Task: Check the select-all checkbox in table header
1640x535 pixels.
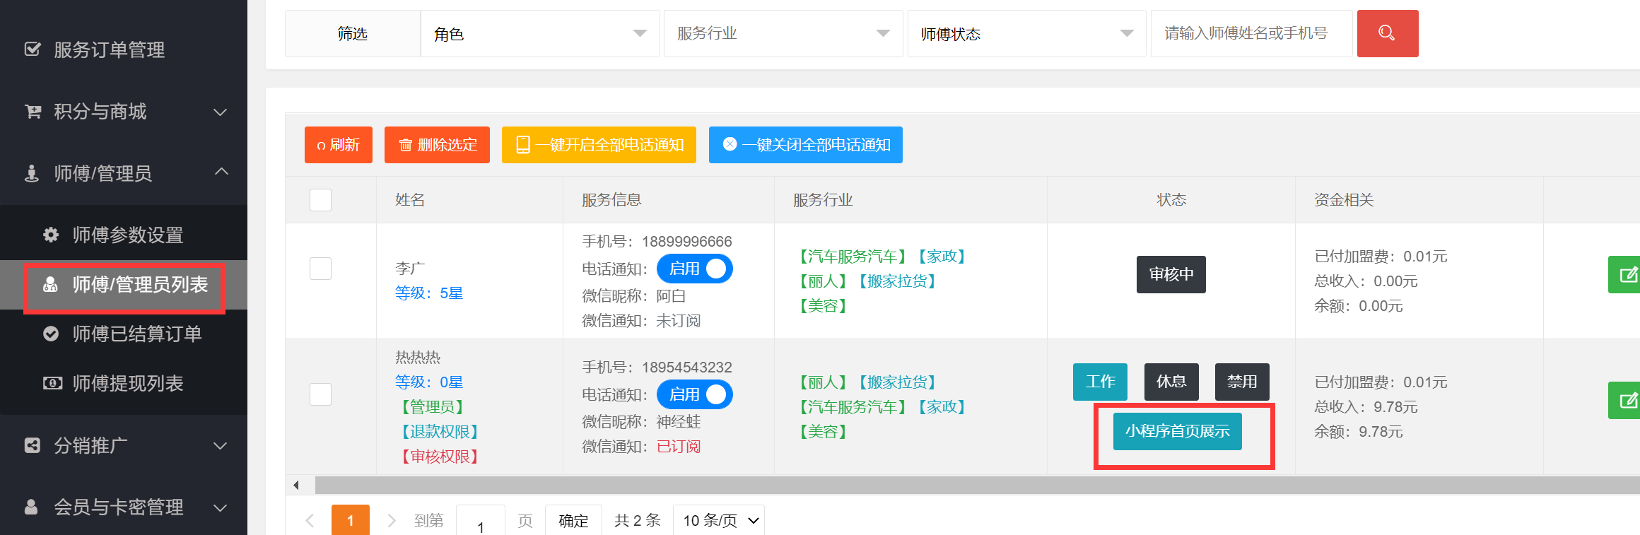Action: click(x=320, y=200)
